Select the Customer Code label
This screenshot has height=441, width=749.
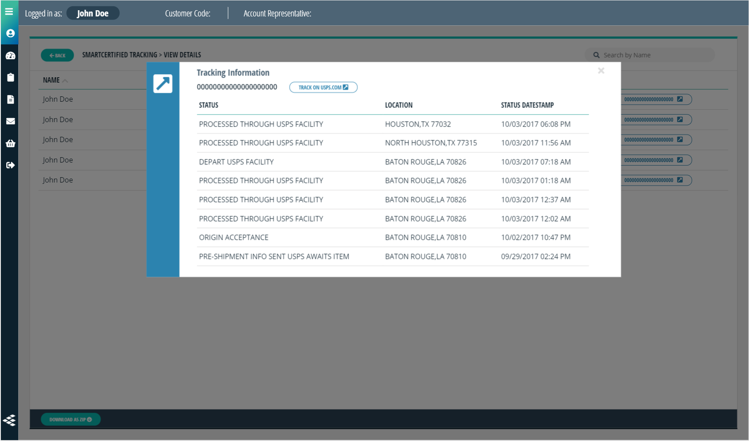click(x=187, y=13)
